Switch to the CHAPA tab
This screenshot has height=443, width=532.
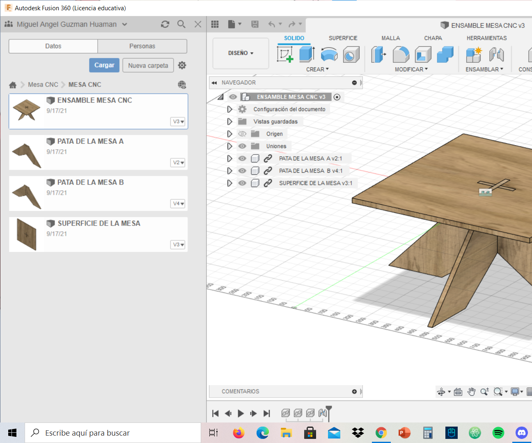tap(433, 38)
